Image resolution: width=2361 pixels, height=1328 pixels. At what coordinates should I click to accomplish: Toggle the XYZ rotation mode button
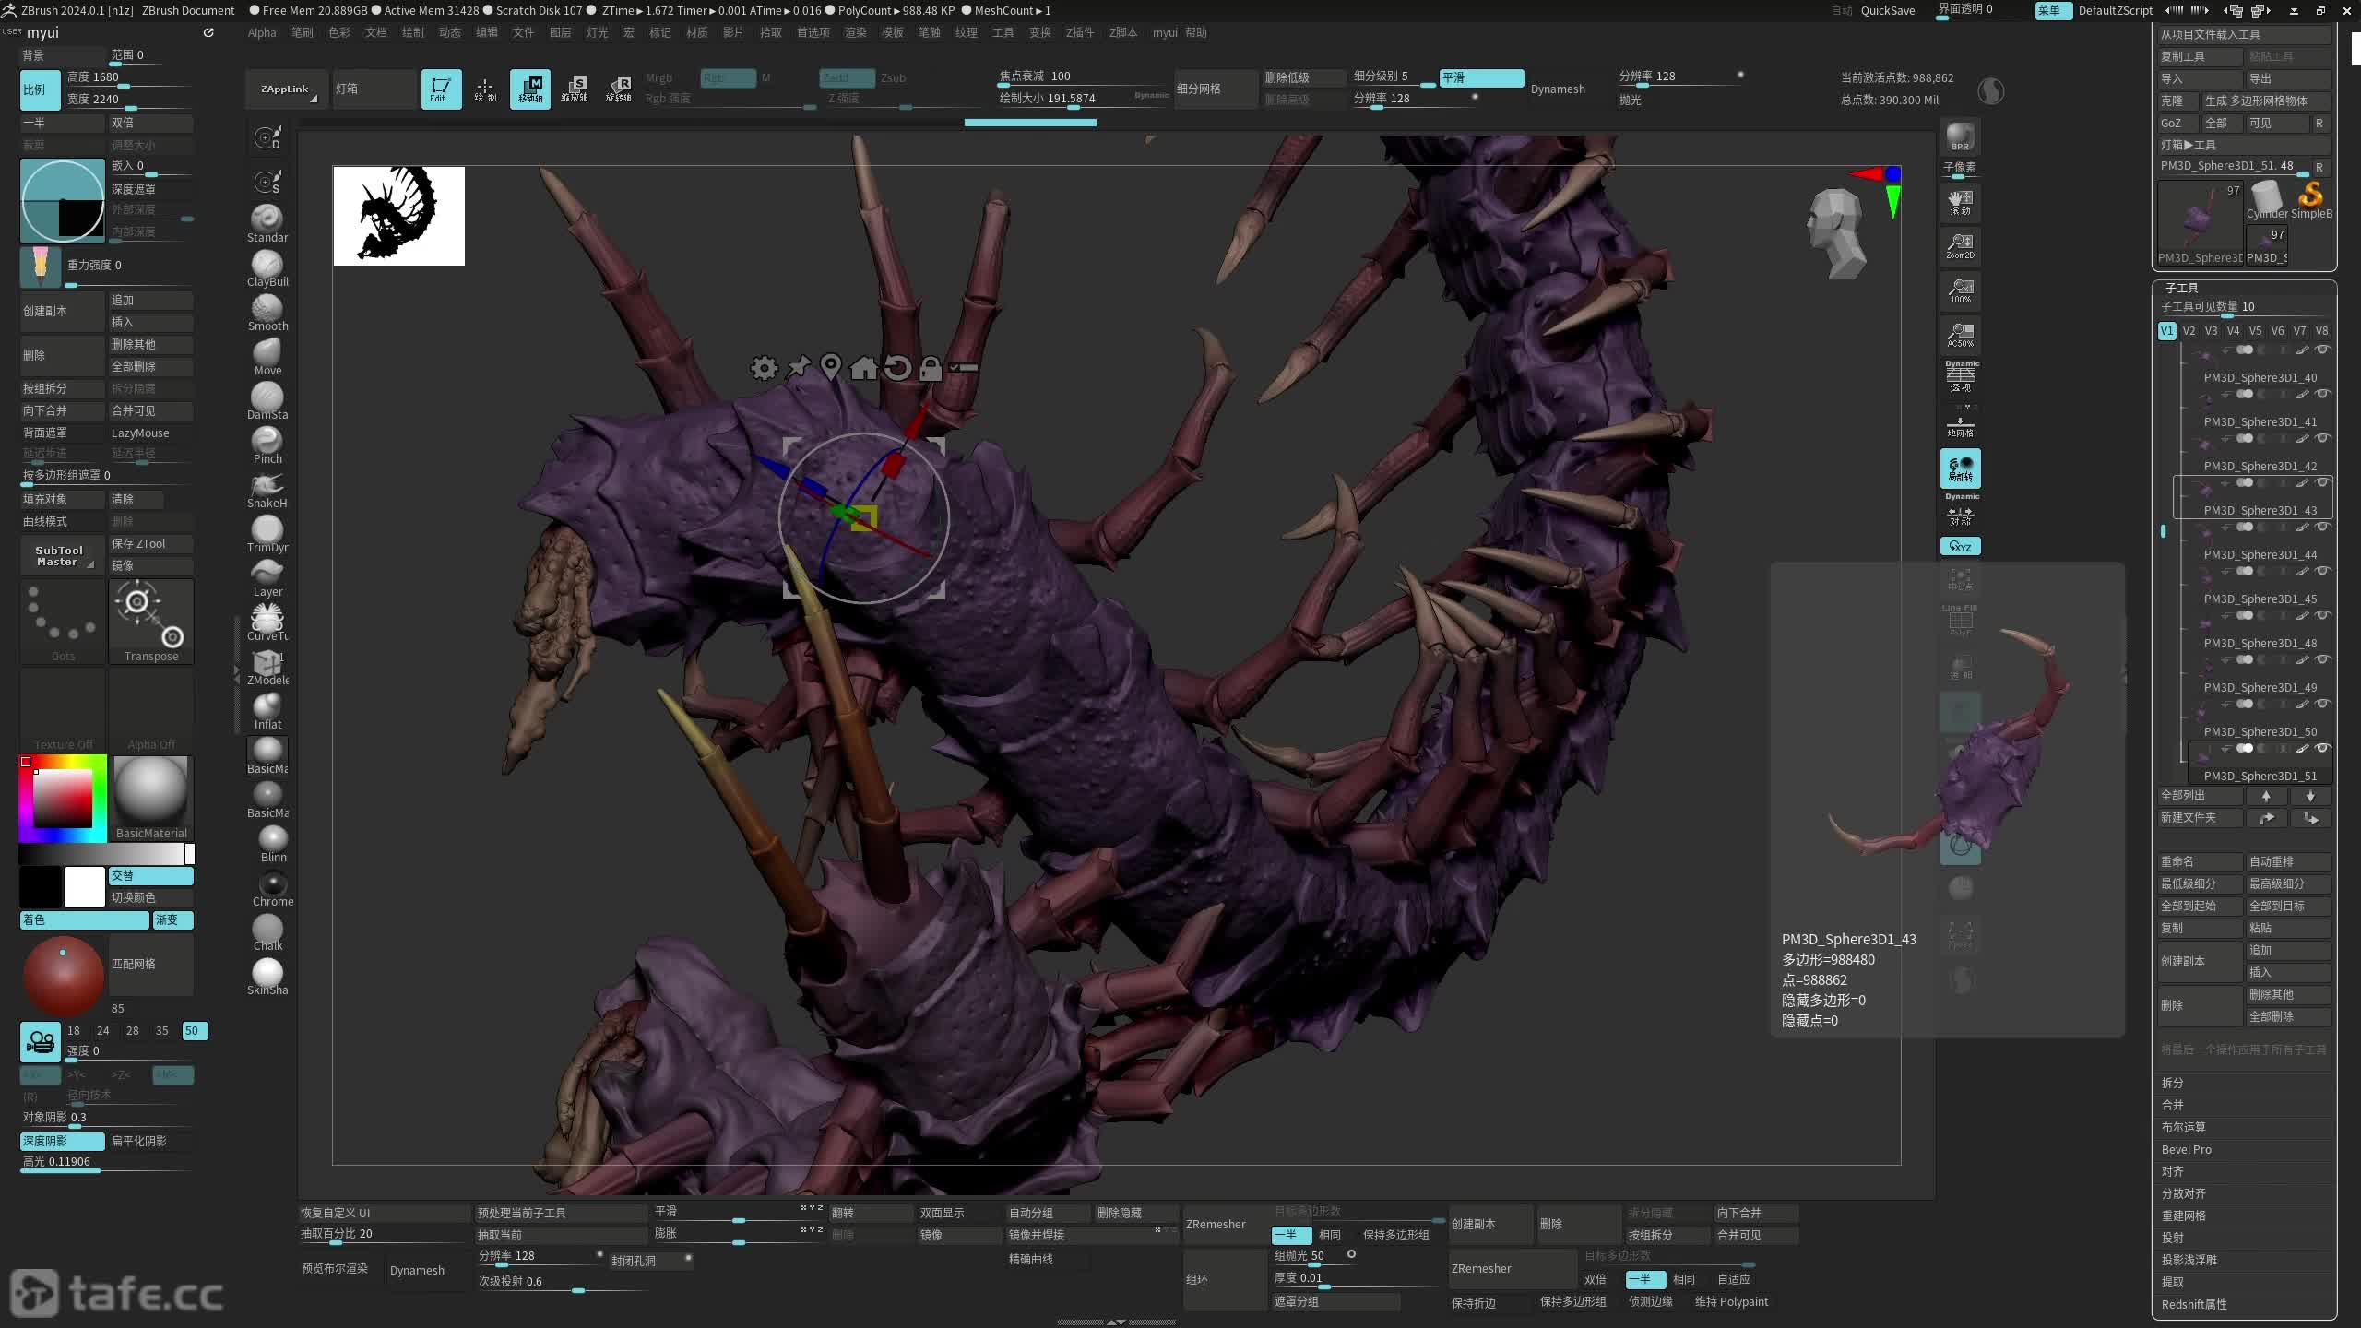point(1960,546)
